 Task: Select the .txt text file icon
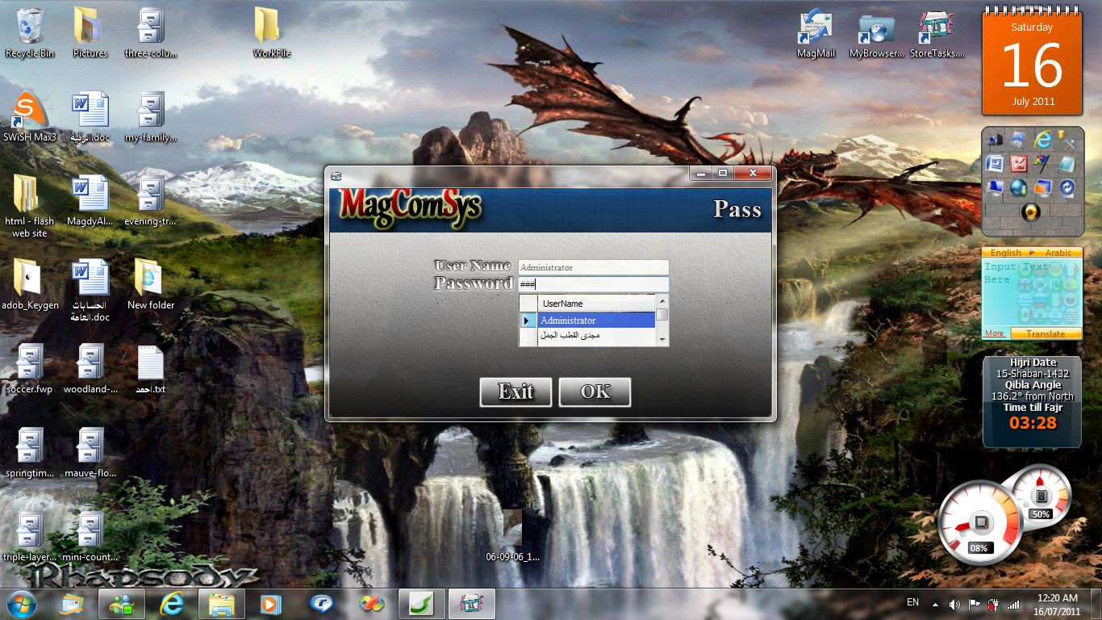pyautogui.click(x=150, y=369)
